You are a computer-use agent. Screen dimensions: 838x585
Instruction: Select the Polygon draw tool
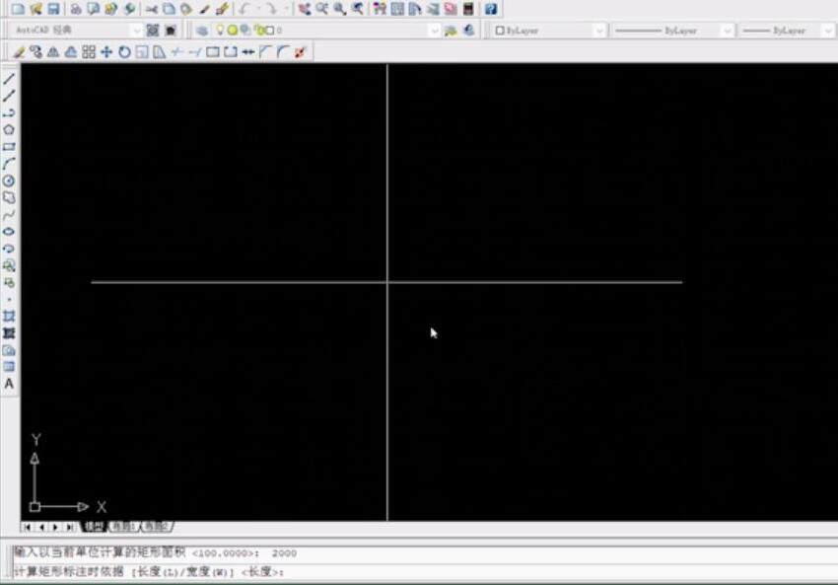pyautogui.click(x=9, y=129)
